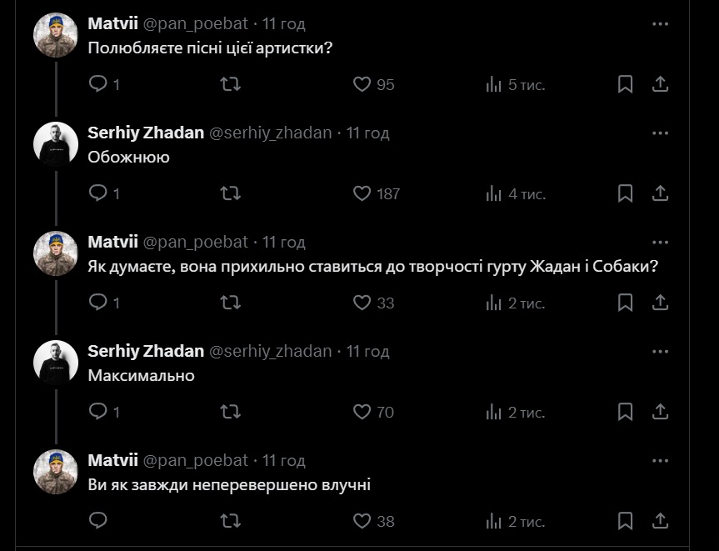The height and width of the screenshot is (551, 719).
Task: Reply to the last Matvii tweet
Action: pos(98,521)
